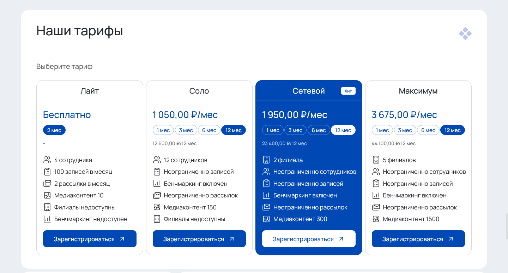This screenshot has width=508, height=273.
Task: Click the chart icon in Соло Бенчмаркинг row
Action: click(157, 184)
